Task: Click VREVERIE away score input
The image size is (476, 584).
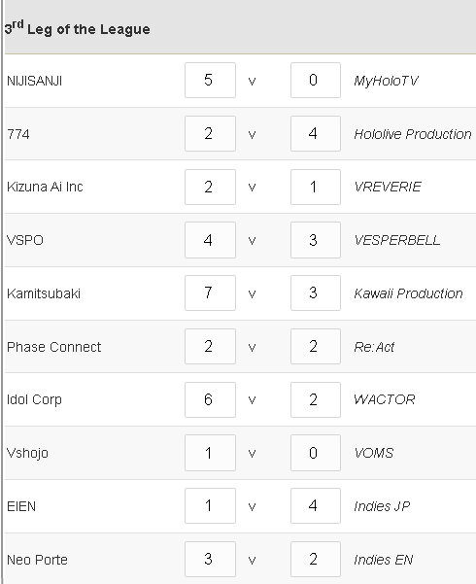Action: point(316,187)
